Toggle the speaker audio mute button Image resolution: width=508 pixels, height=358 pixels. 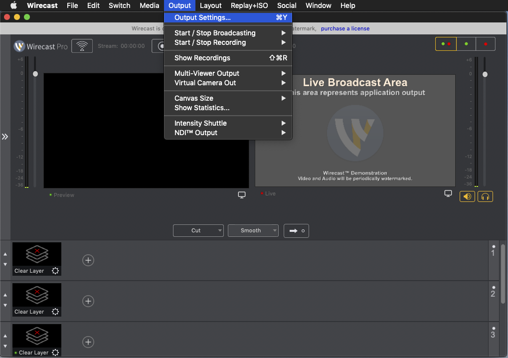point(467,196)
